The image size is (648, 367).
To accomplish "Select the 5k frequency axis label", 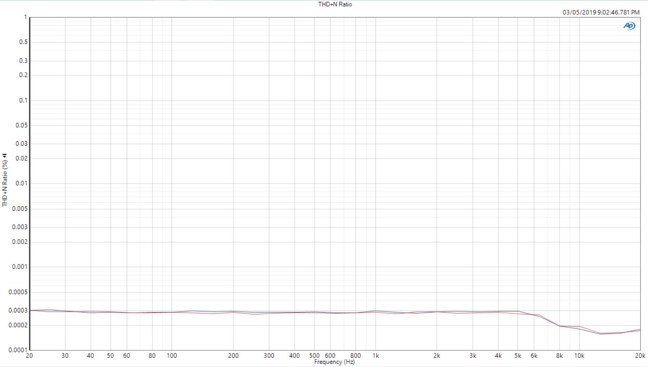I will pos(518,356).
